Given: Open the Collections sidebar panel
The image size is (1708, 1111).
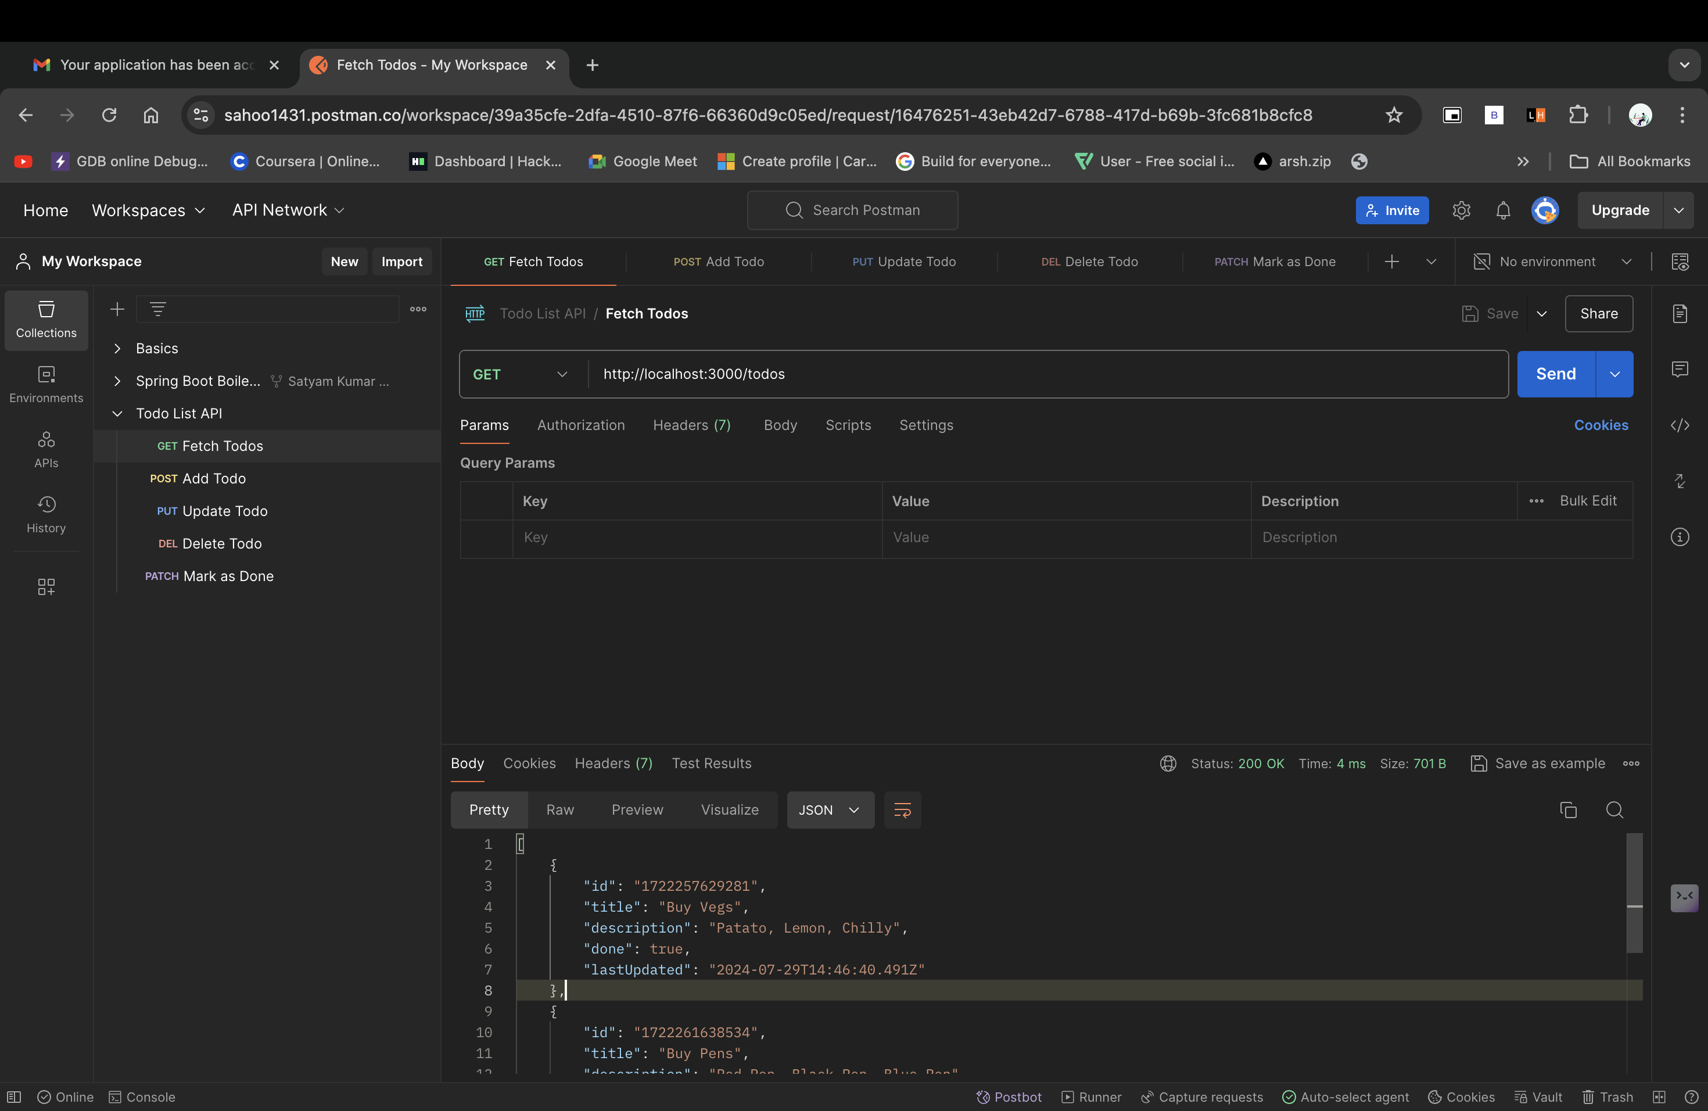Looking at the screenshot, I should (46, 320).
